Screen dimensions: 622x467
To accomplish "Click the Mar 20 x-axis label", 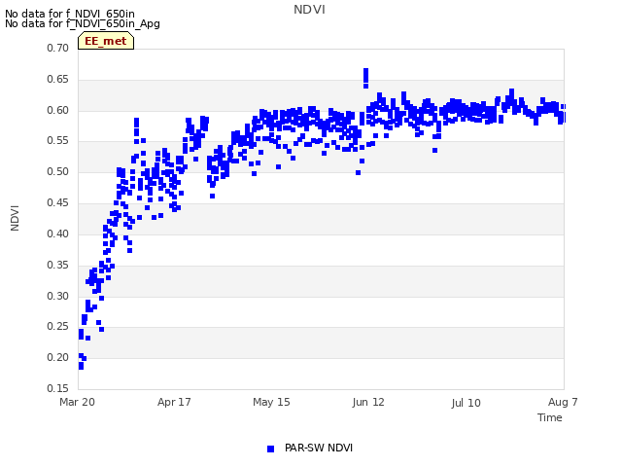I will click(x=77, y=402).
